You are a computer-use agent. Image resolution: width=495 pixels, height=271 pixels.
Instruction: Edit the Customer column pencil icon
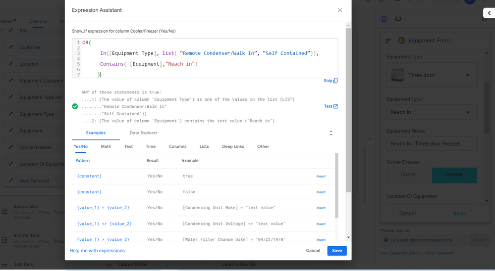[11, 47]
